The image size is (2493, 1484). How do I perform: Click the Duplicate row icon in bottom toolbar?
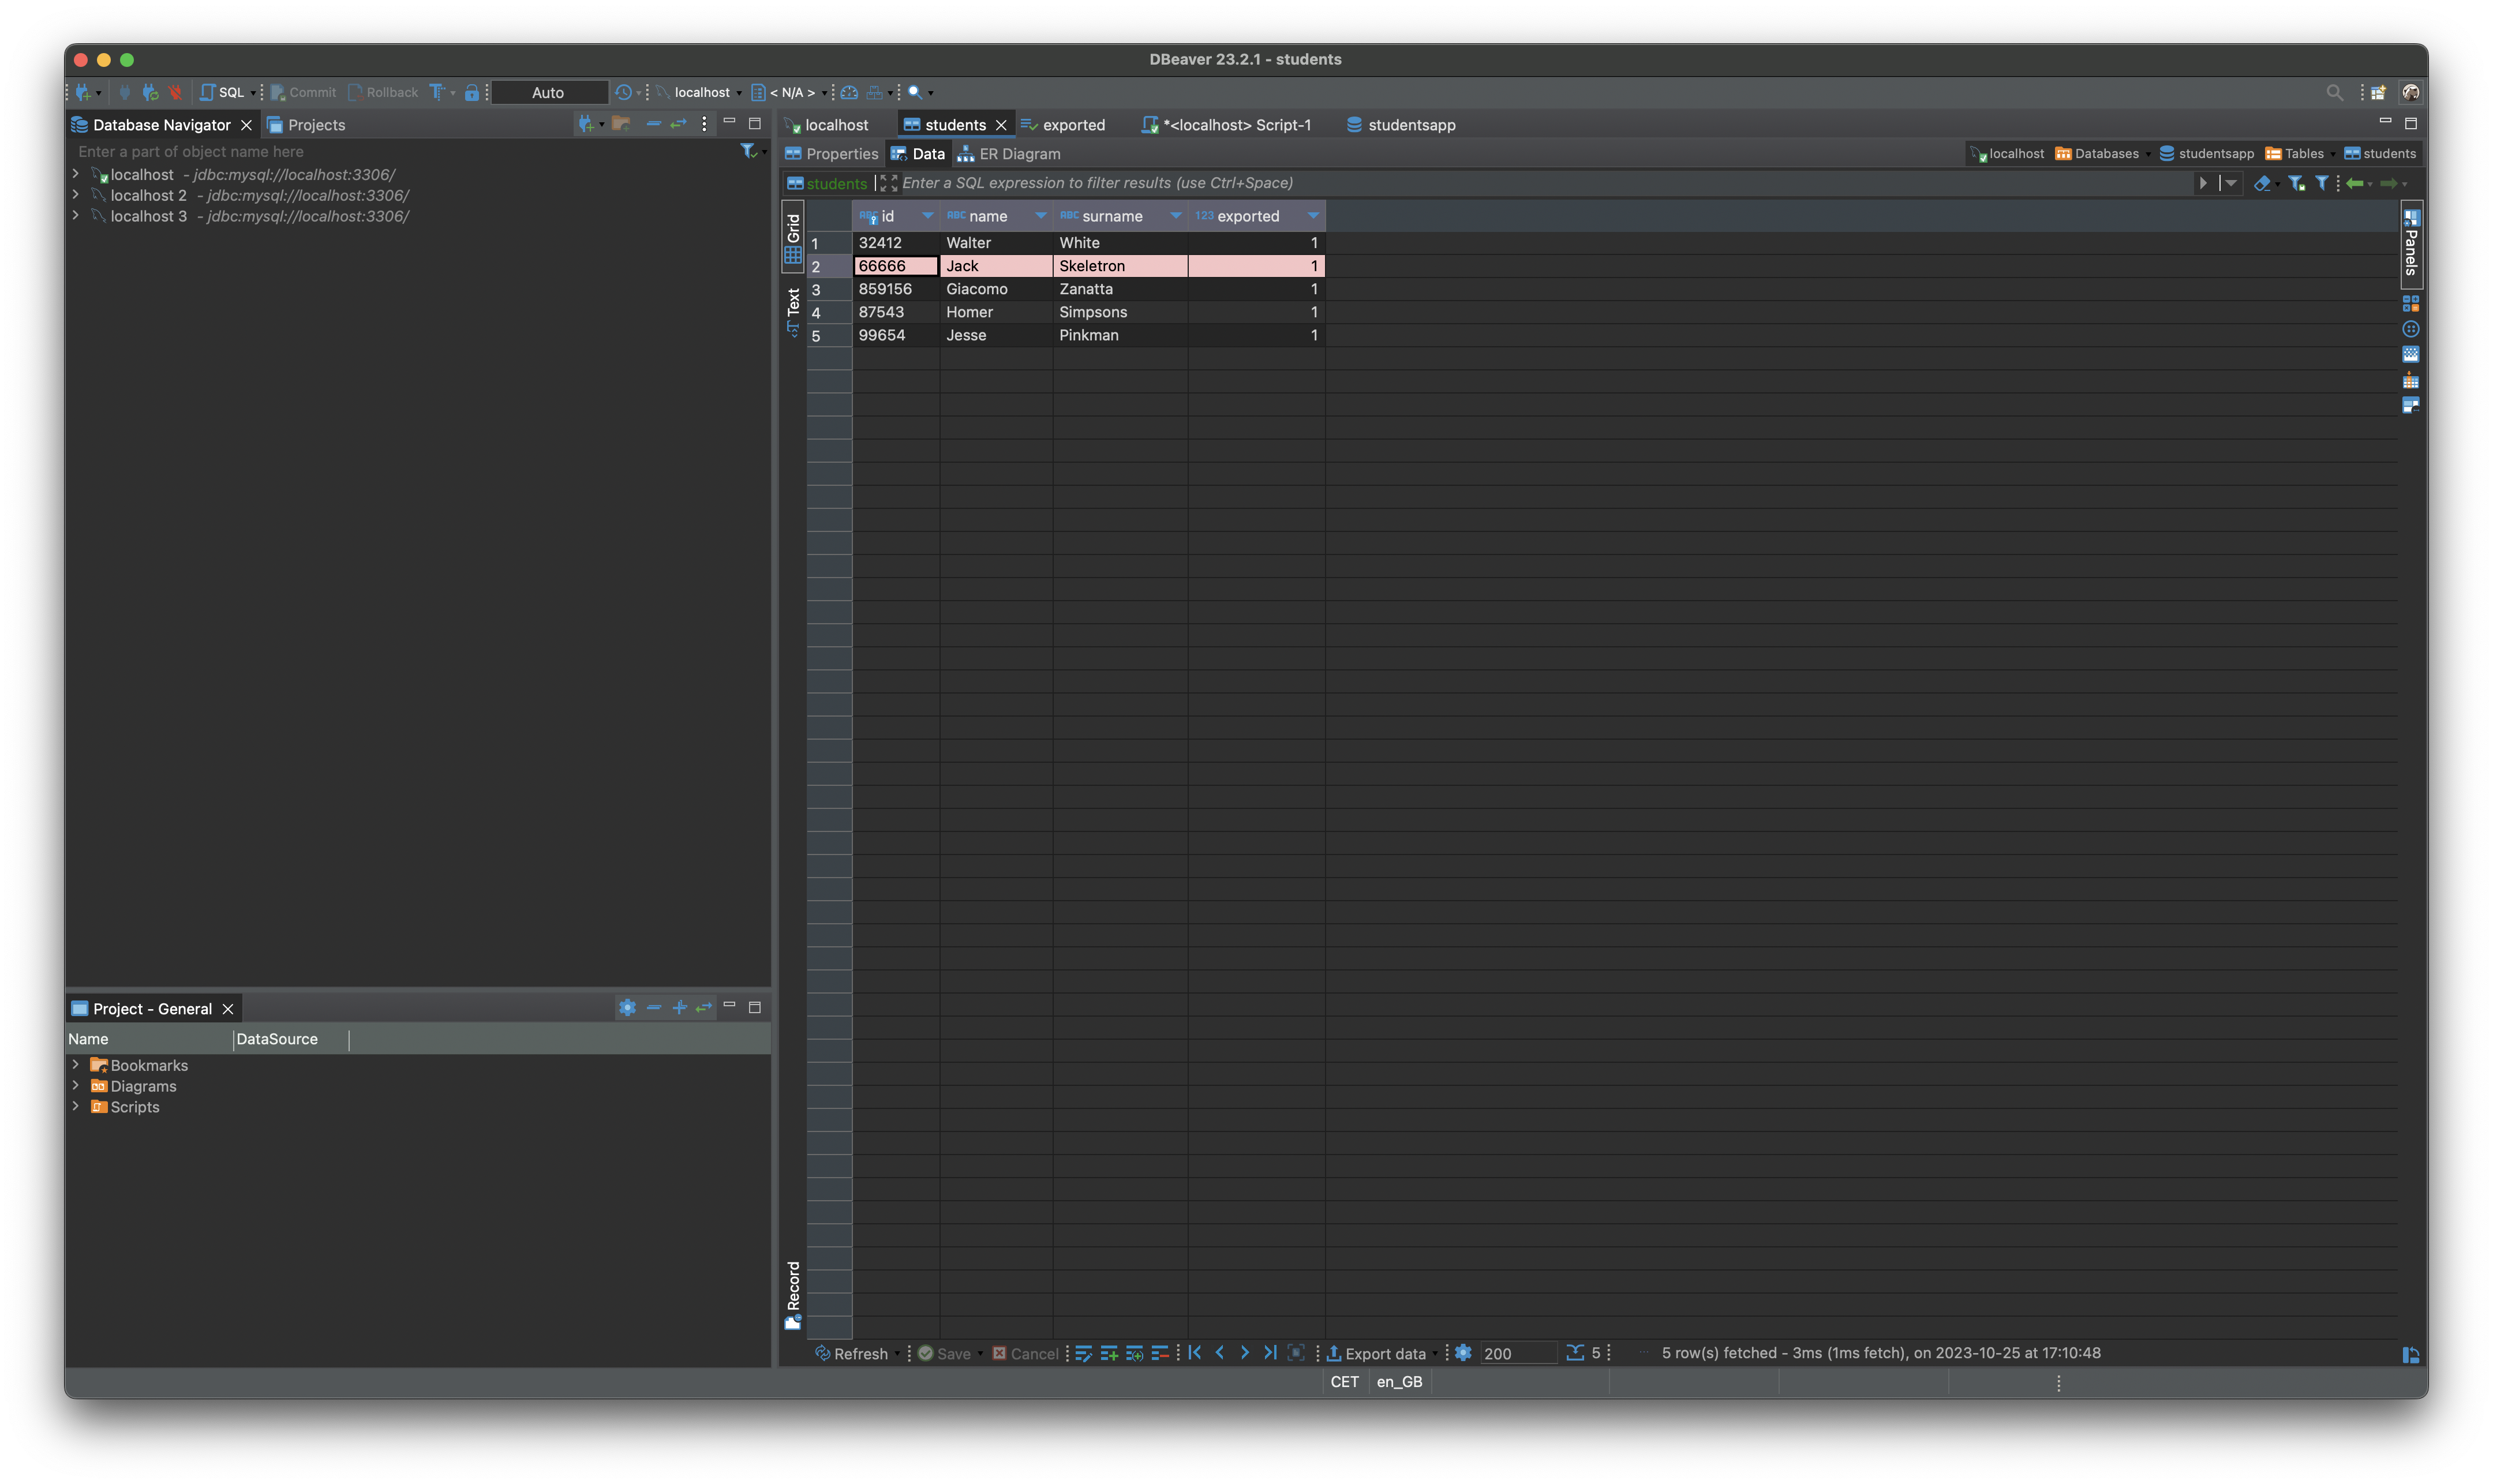(1134, 1353)
